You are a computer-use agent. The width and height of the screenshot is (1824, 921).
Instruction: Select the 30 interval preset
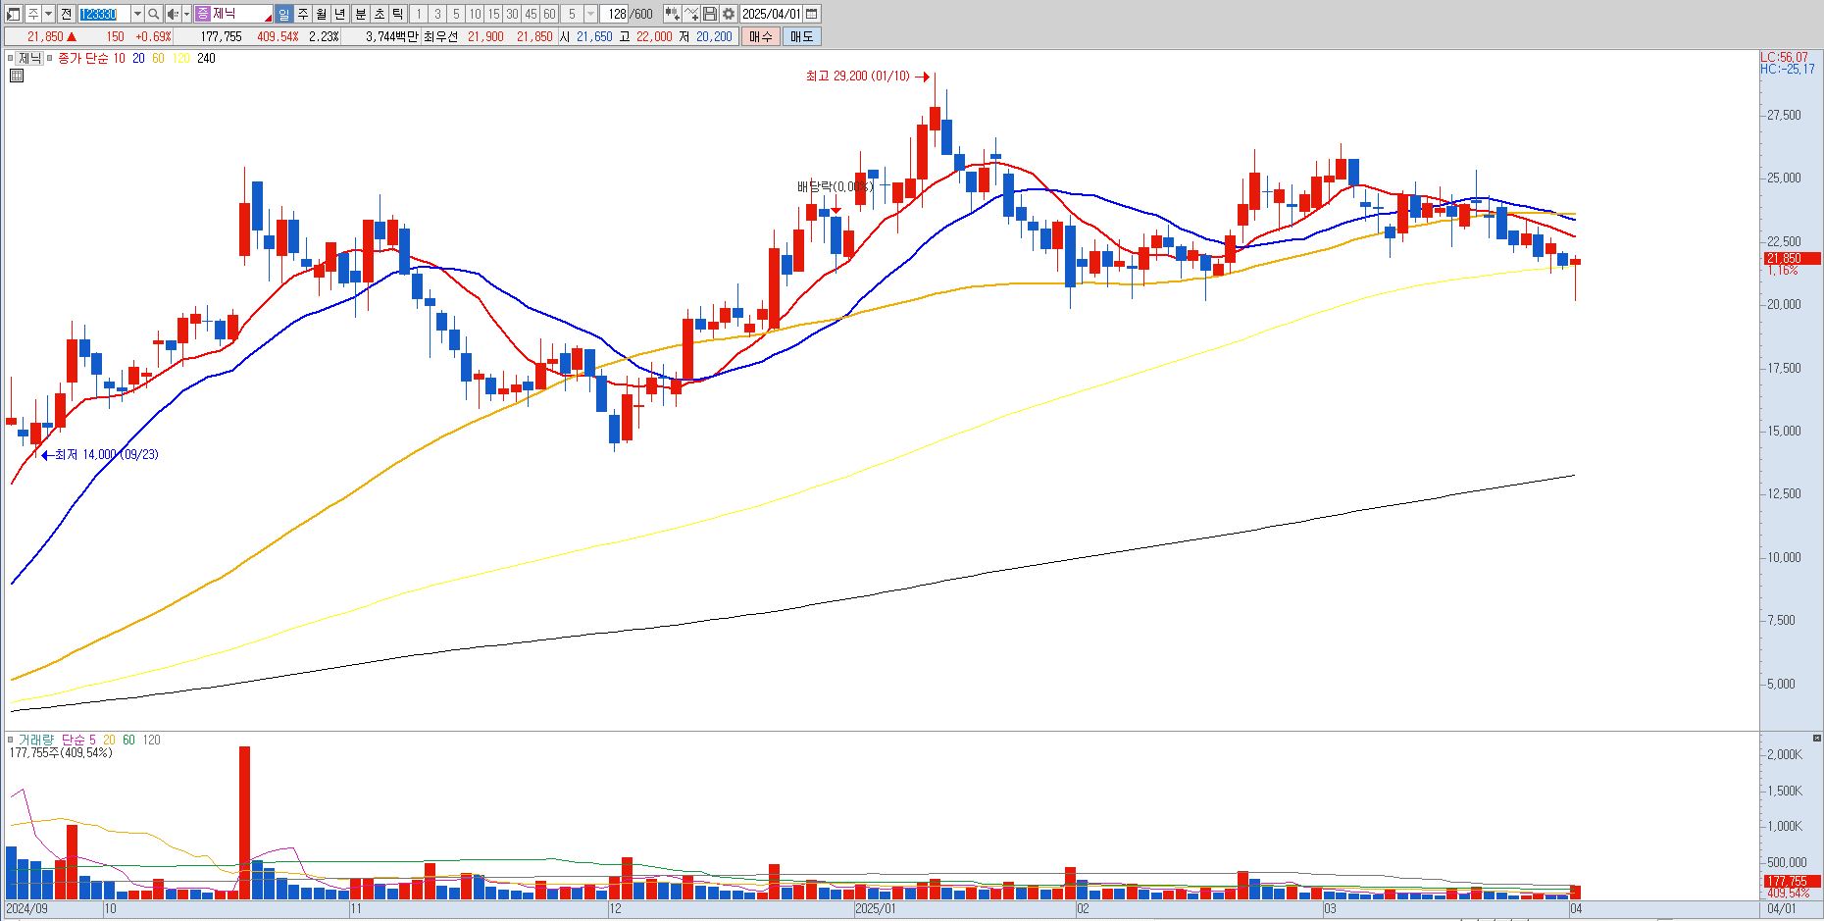click(x=512, y=14)
